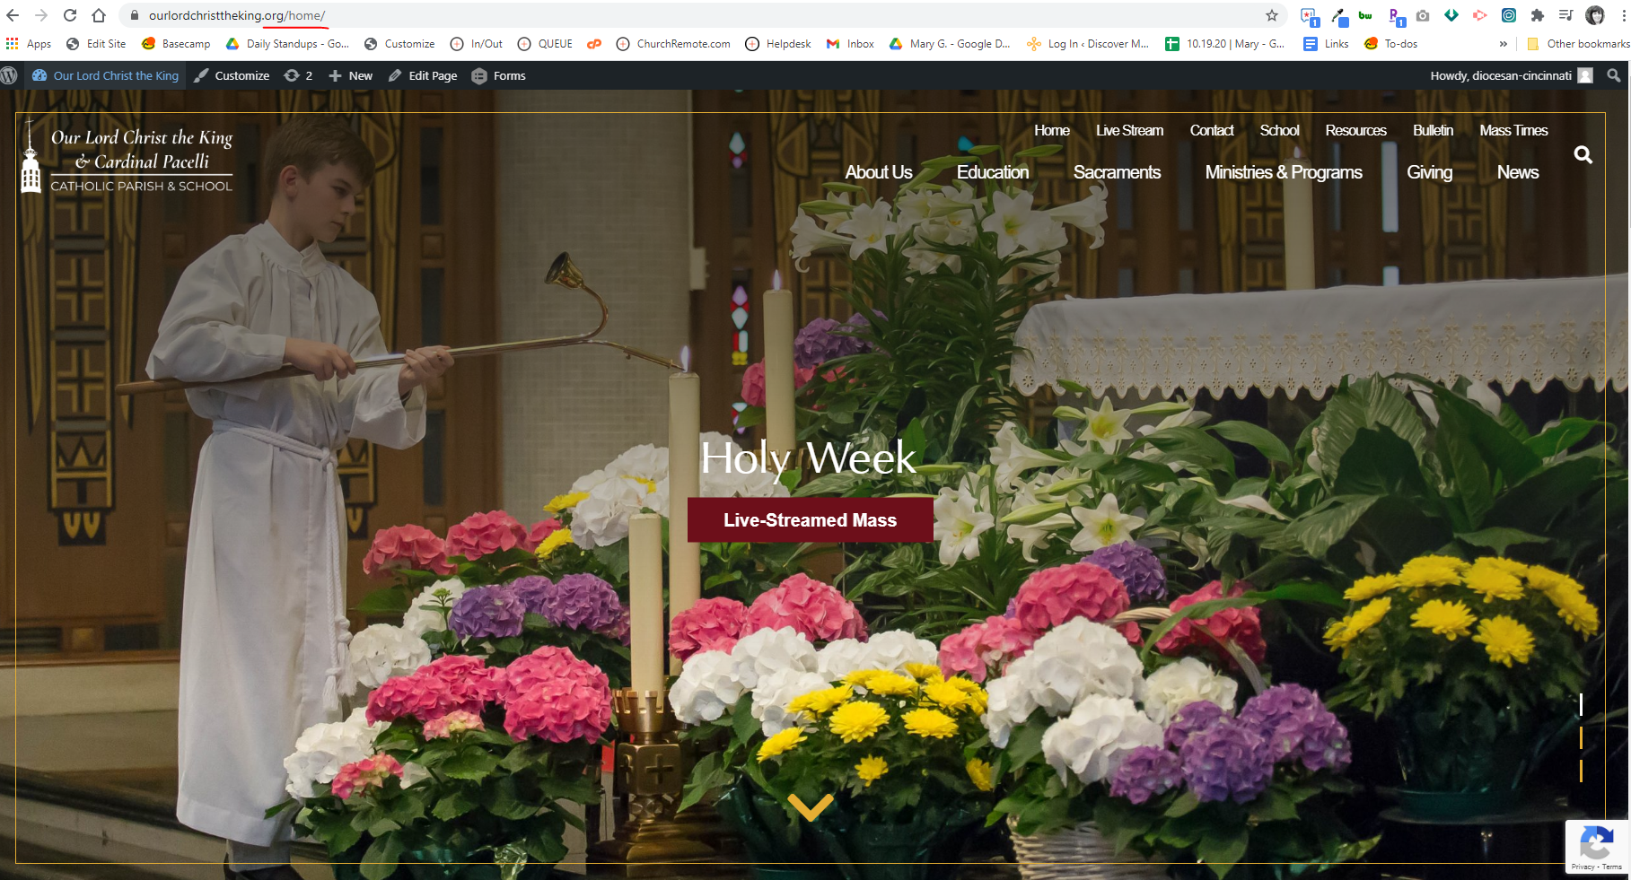This screenshot has height=880, width=1631.
Task: Select the first slide indicator bar
Action: tap(1581, 705)
